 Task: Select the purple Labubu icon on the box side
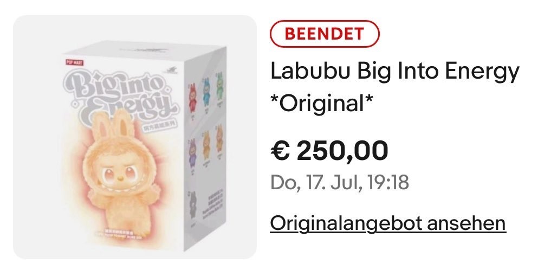point(192,152)
